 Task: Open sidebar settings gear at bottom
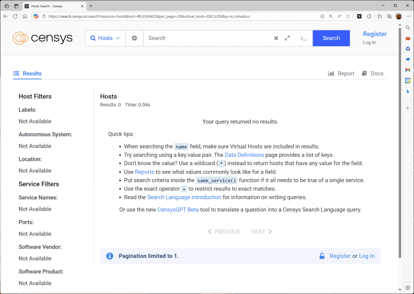pos(408,288)
